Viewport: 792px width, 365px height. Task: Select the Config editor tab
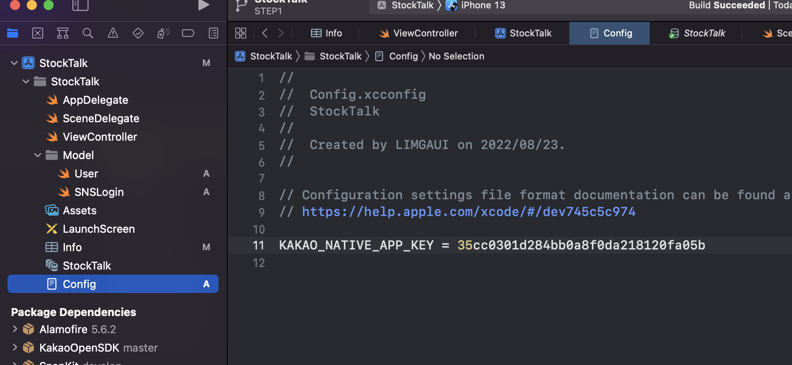pyautogui.click(x=609, y=33)
